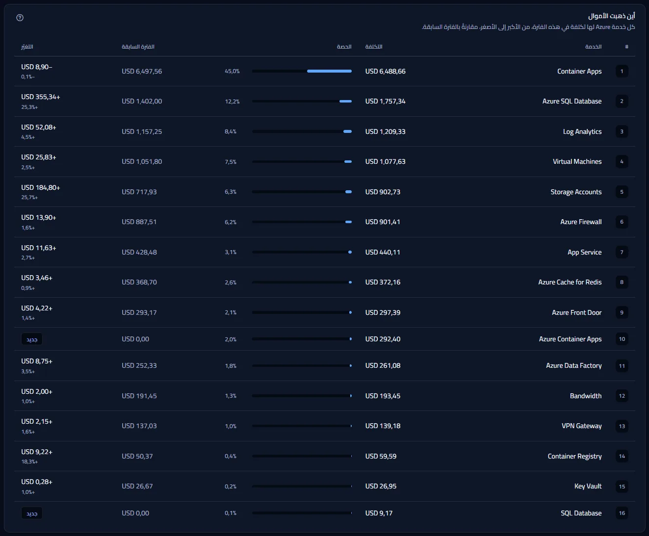The image size is (649, 536).
Task: Click the cost value USD 9,17
Action: (379, 513)
